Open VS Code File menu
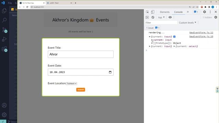Viewport: 219px width, 123px height. (10, 3)
